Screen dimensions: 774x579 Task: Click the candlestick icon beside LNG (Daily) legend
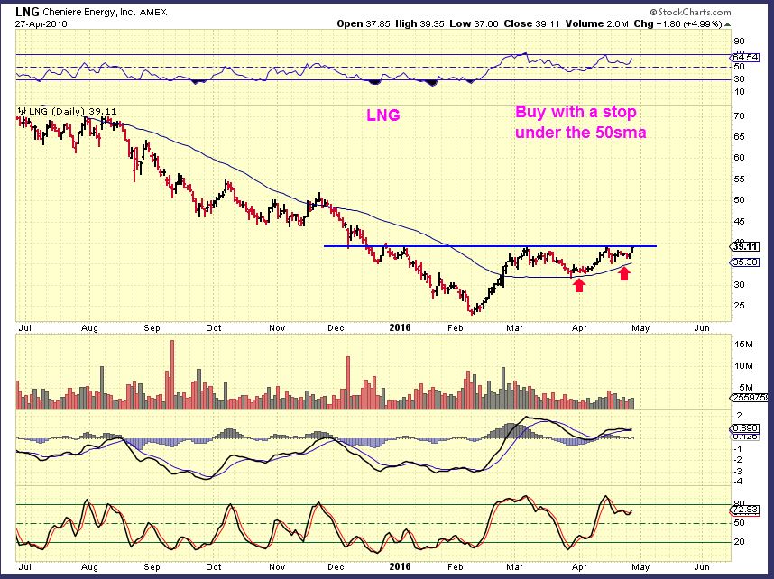23,111
